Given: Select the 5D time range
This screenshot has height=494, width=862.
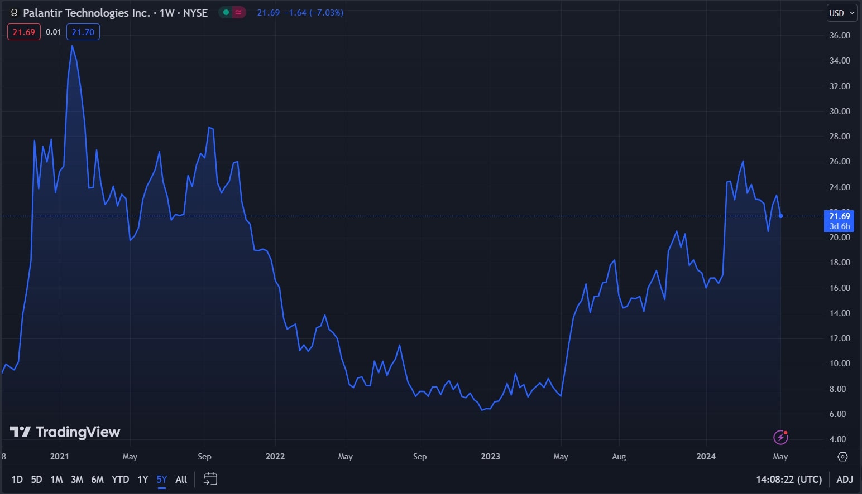Looking at the screenshot, I should 36,480.
